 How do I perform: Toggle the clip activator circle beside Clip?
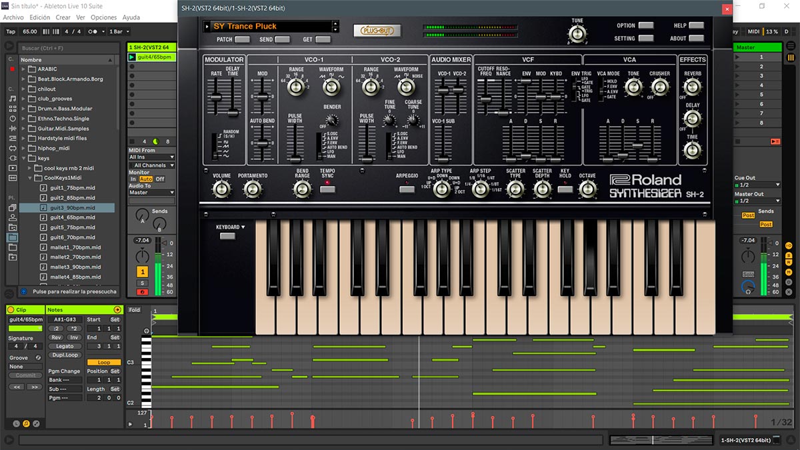[x=11, y=310]
